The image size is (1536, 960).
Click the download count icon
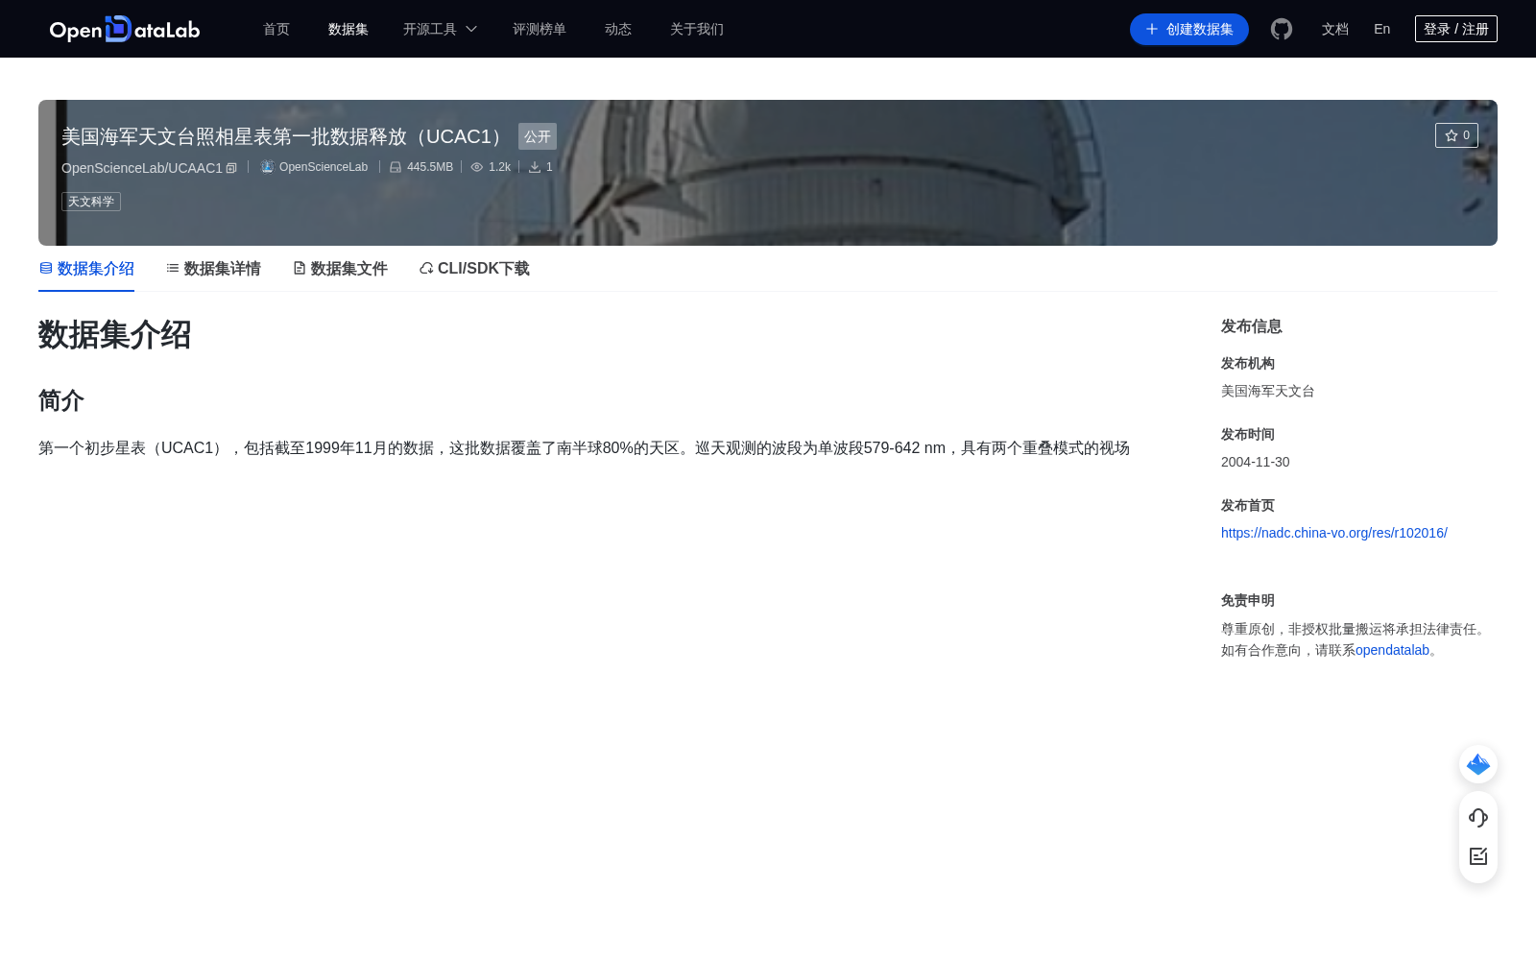(535, 167)
